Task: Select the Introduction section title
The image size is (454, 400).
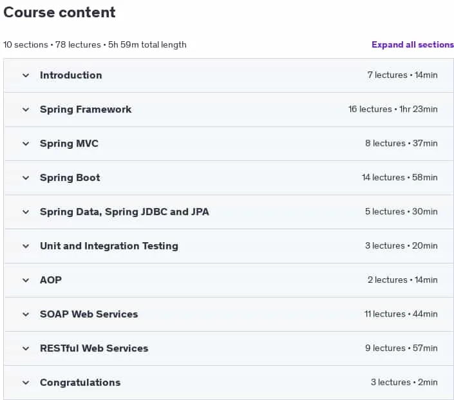Action: (x=71, y=75)
